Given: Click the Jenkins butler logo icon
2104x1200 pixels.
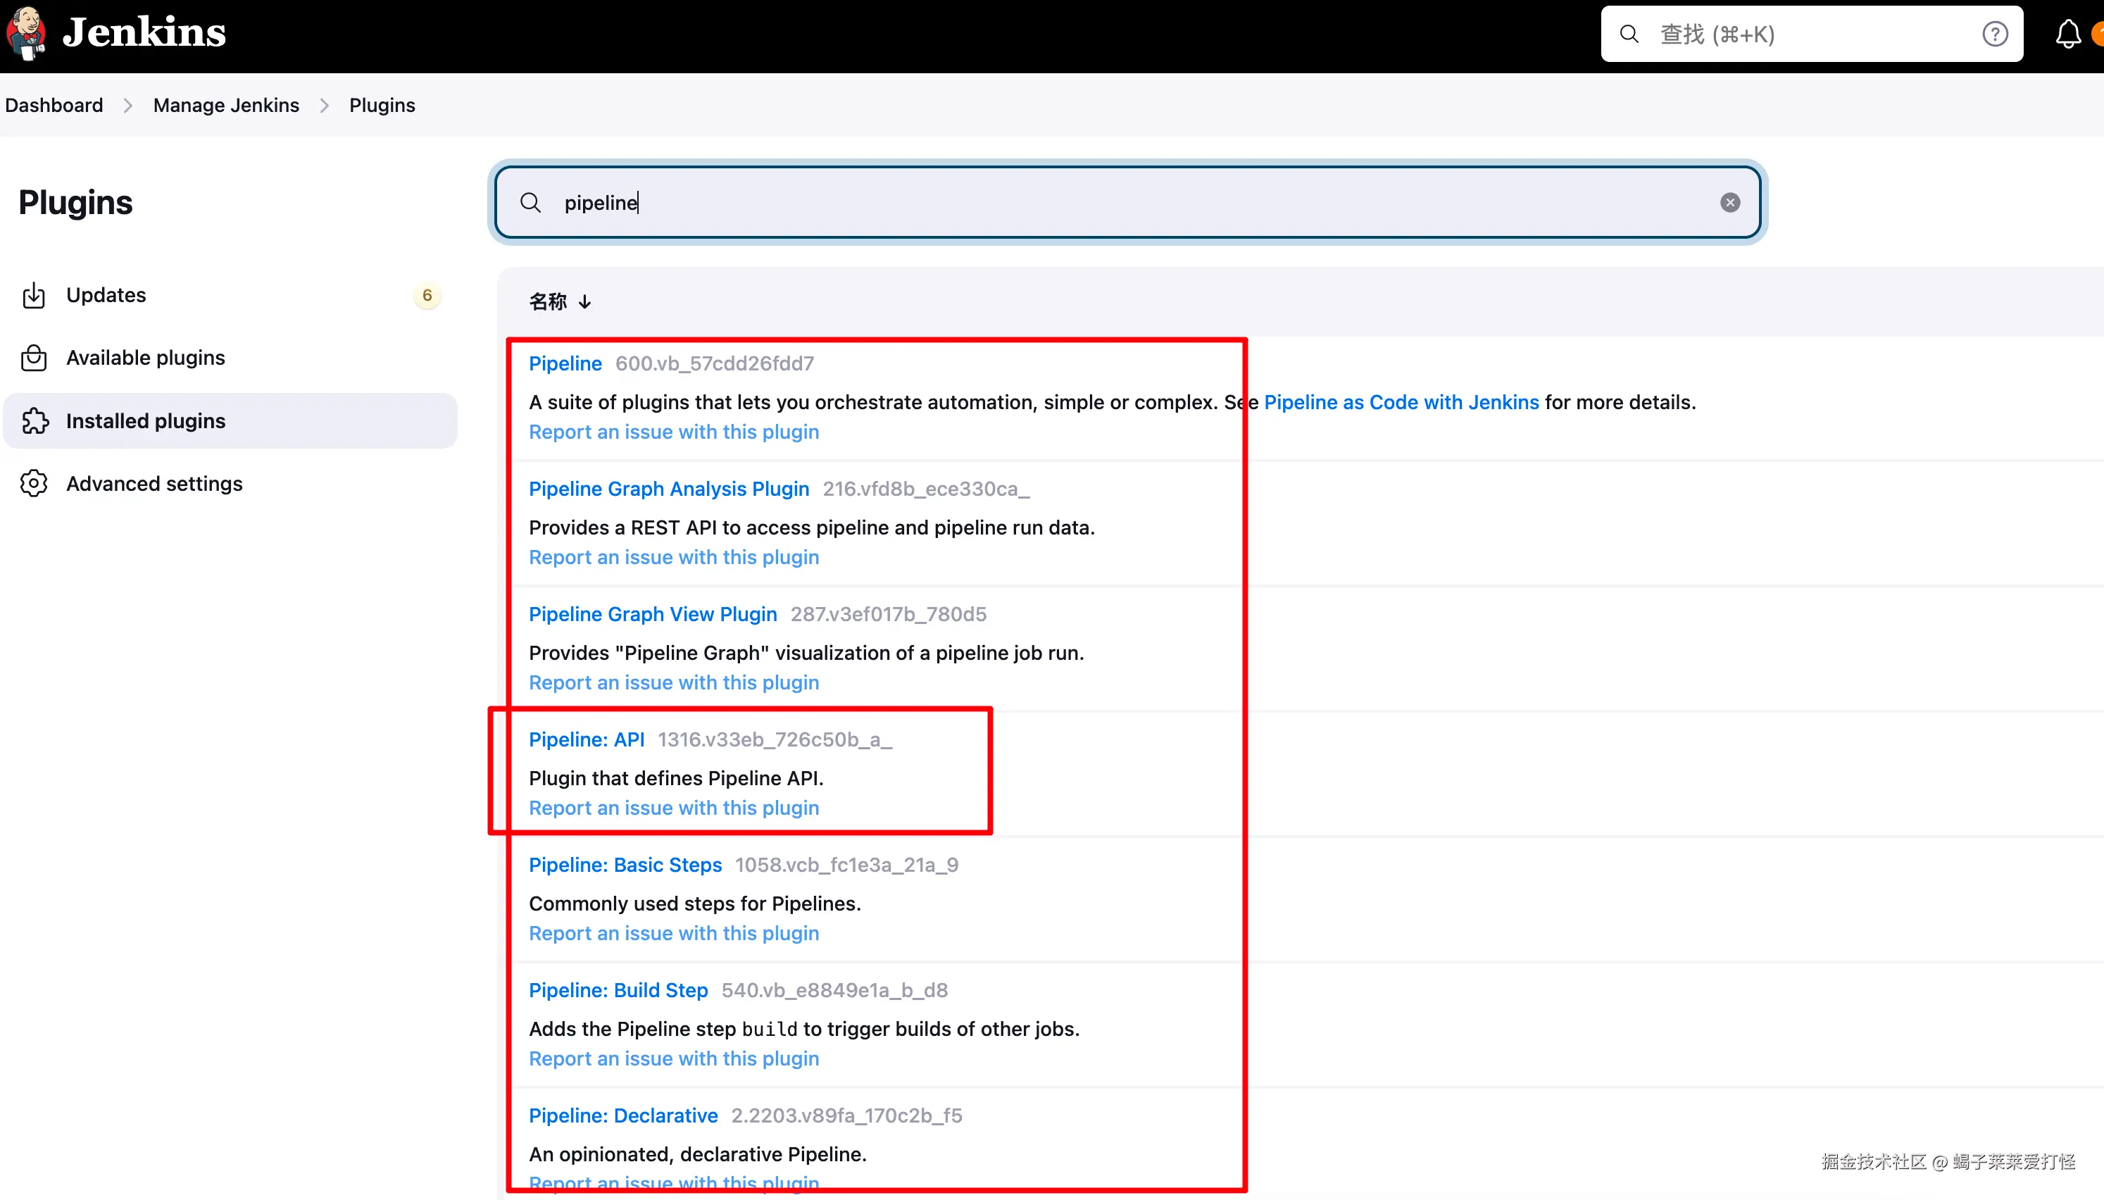Looking at the screenshot, I should pyautogui.click(x=26, y=33).
